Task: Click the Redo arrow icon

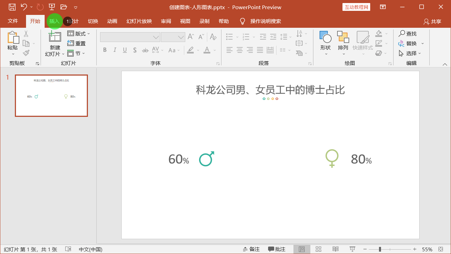Action: [40, 7]
